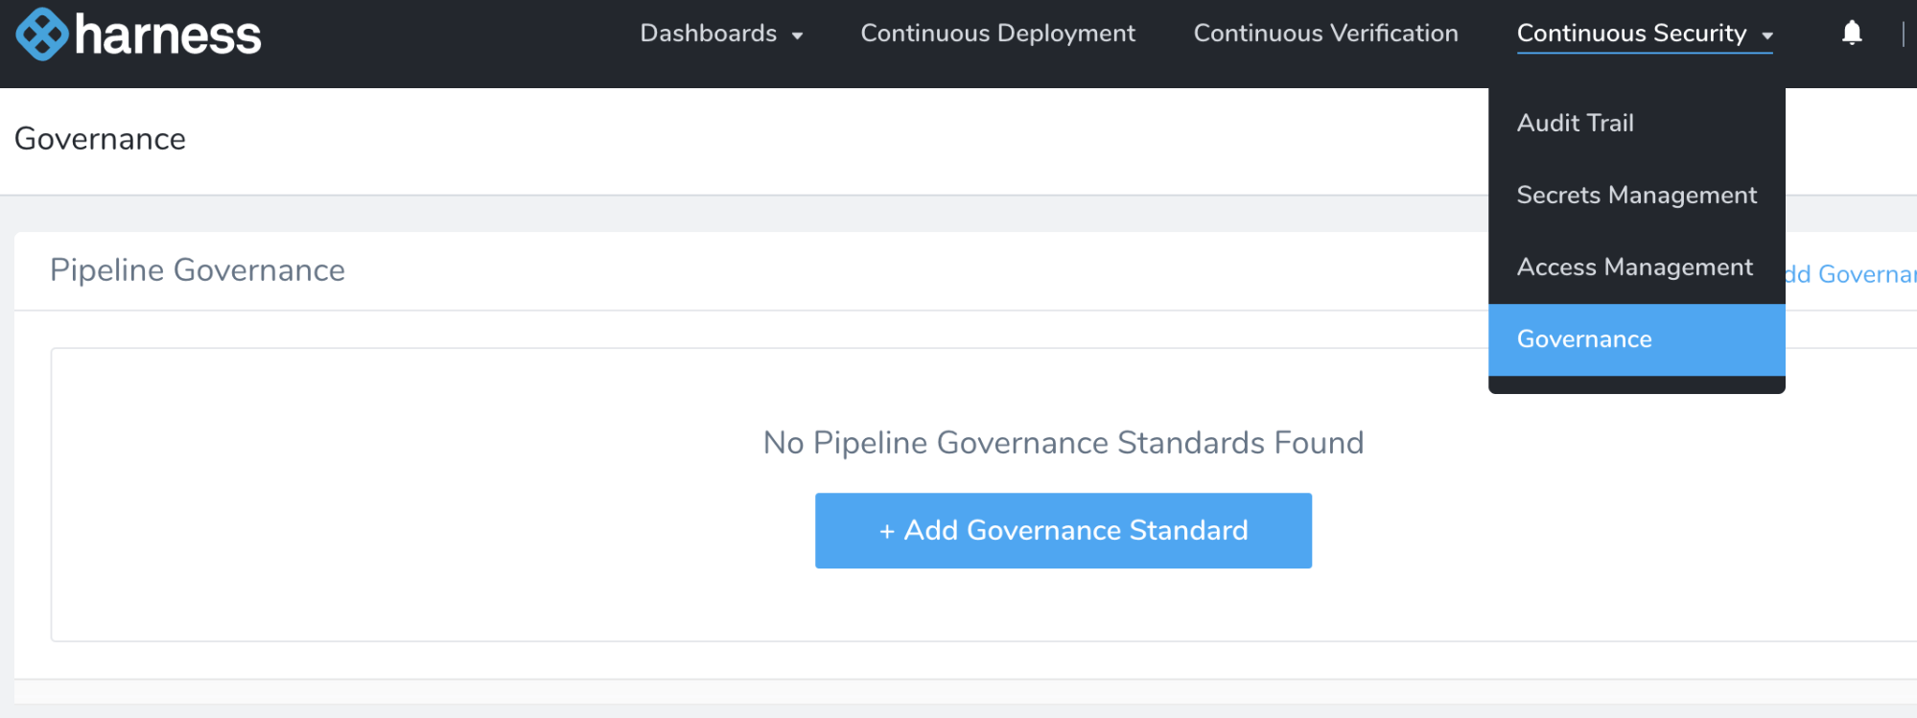This screenshot has width=1917, height=718.
Task: Open Continuous Verification in navigation bar
Action: 1325,34
